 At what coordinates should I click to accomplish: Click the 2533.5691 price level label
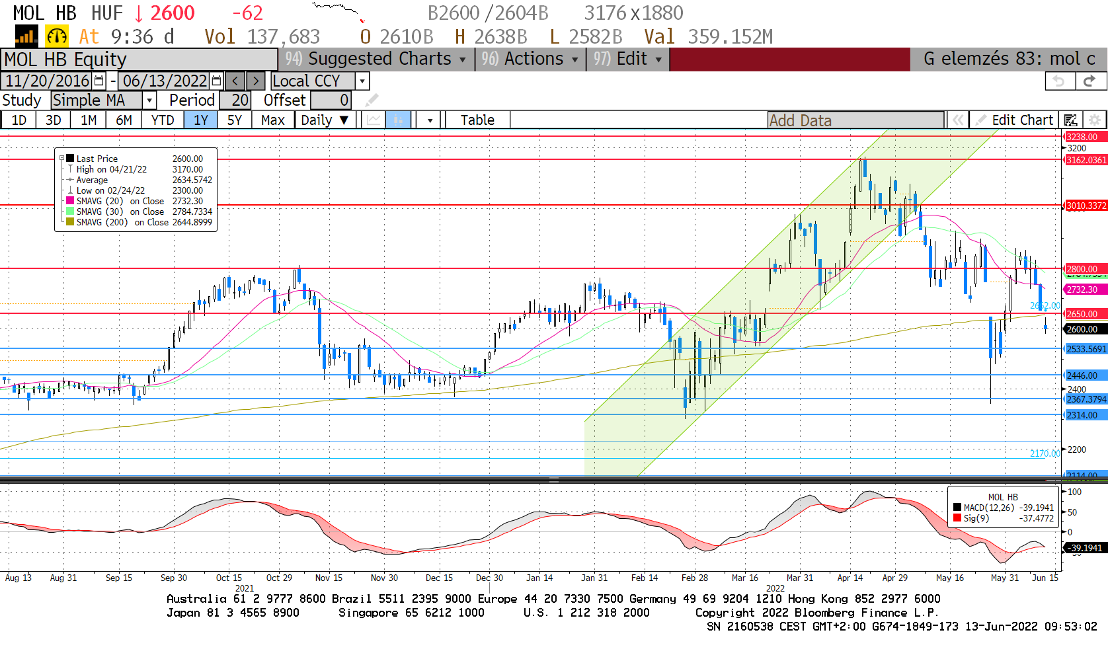pos(1086,349)
